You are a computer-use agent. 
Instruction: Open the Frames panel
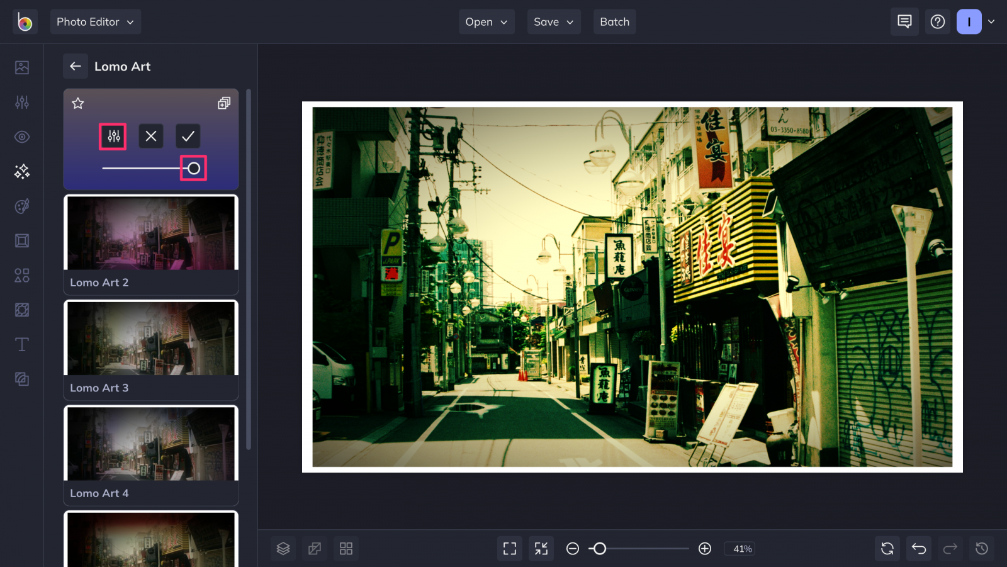pos(22,240)
